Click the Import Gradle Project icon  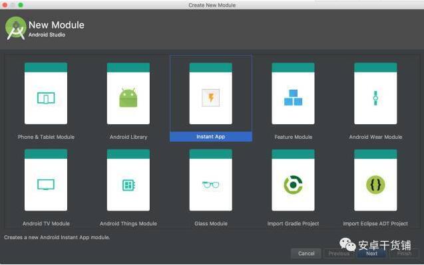point(293,185)
